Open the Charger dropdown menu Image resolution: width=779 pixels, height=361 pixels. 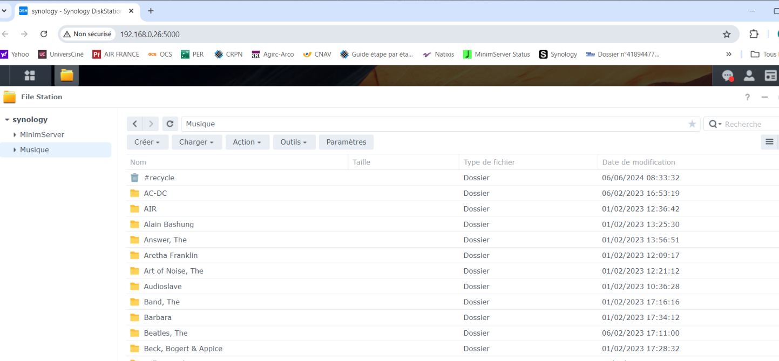pyautogui.click(x=197, y=142)
